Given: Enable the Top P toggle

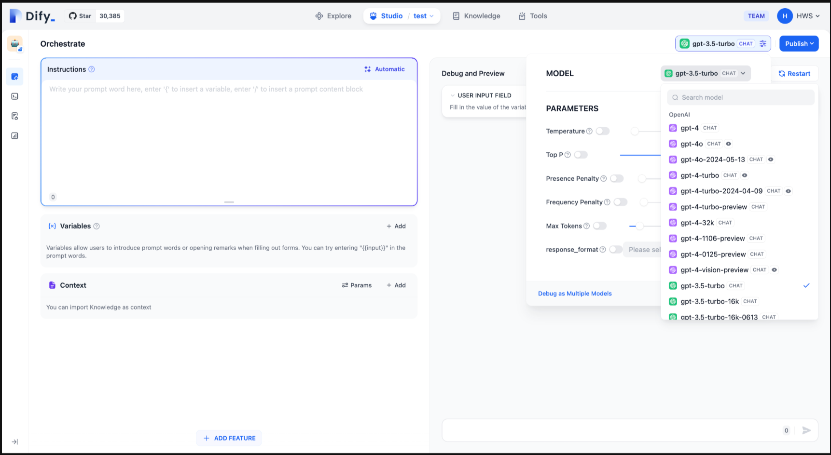Looking at the screenshot, I should coord(581,155).
